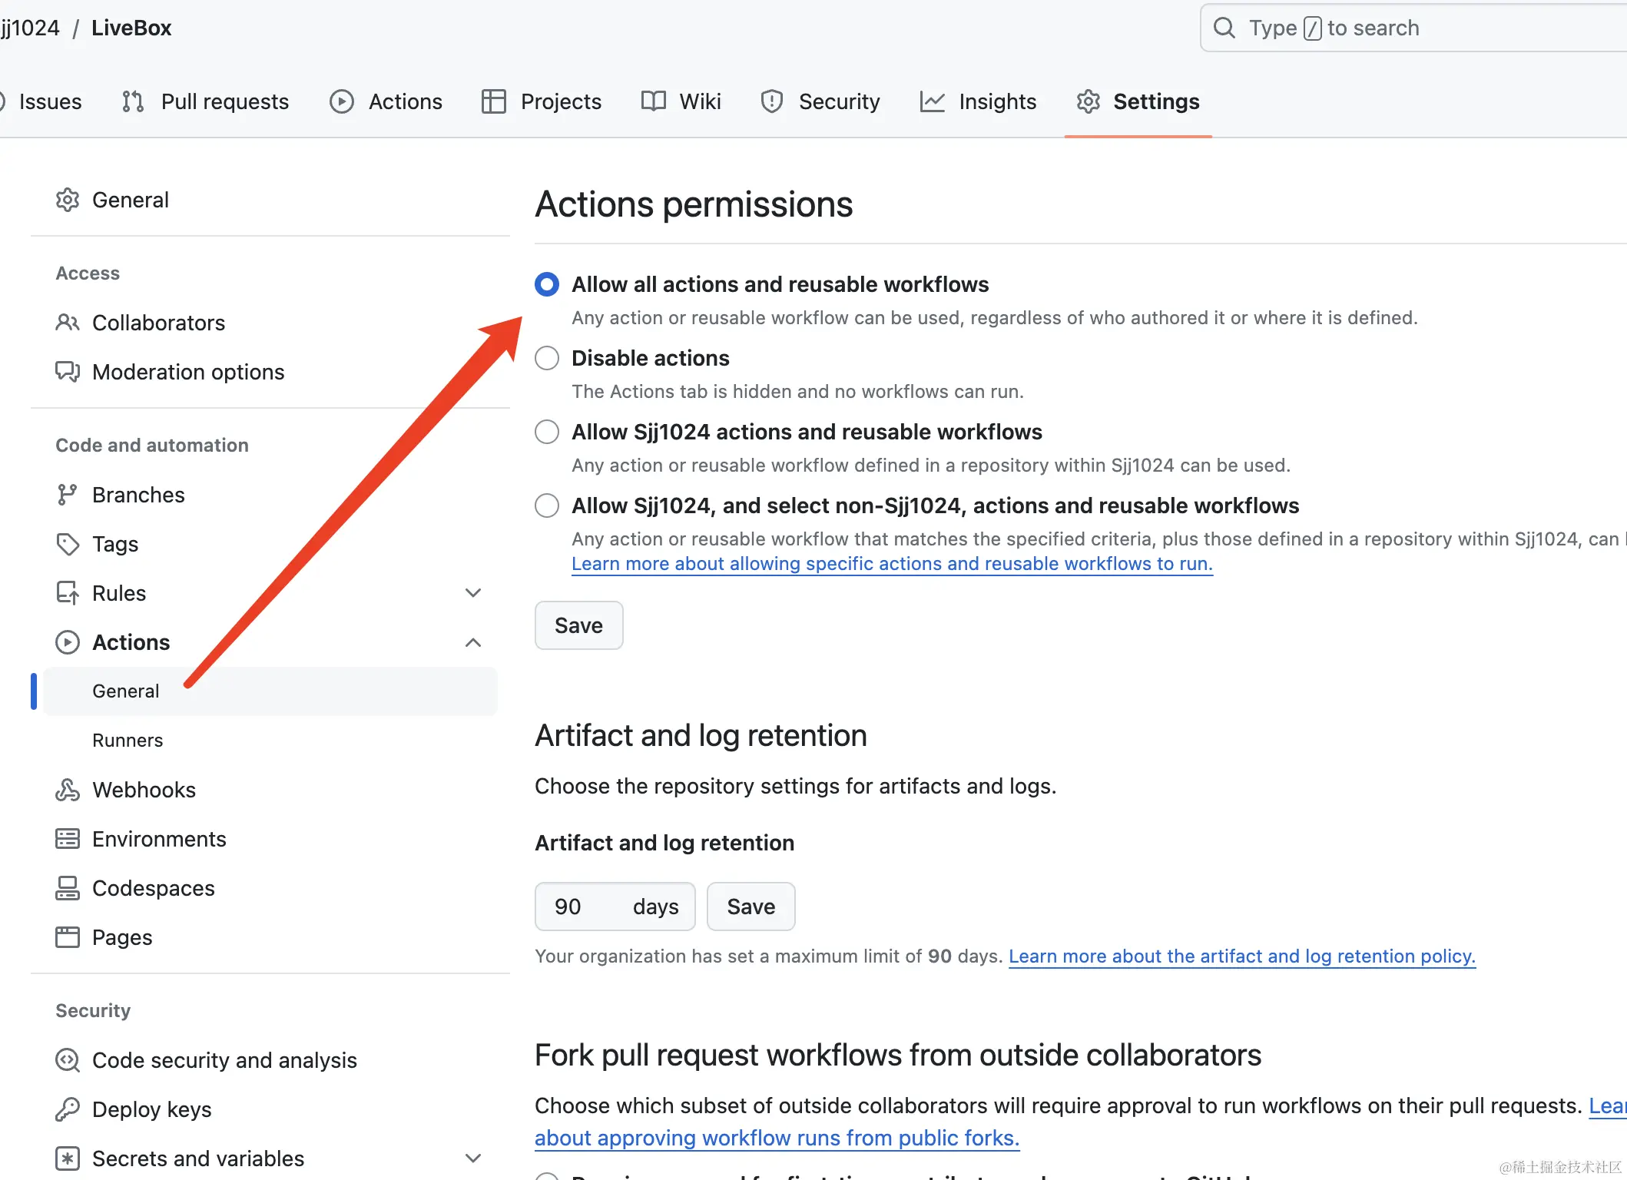Screen dimensions: 1627x1180
Task: Select Allow Sjj1024 actions radio option
Action: click(547, 432)
